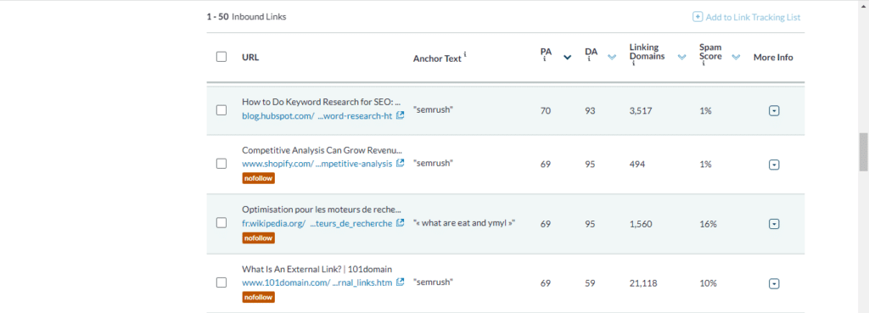Click PA value 70

[x=546, y=111]
